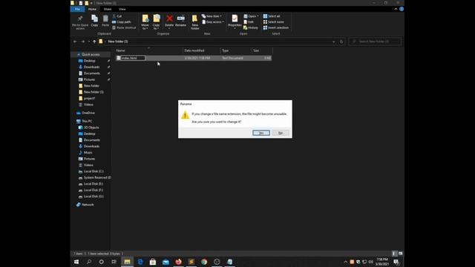Click the index.html filename edit box
The image size is (475, 267).
(133, 58)
